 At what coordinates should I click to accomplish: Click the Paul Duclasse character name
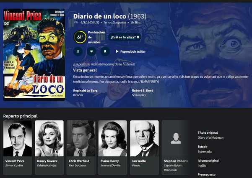(x=77, y=165)
